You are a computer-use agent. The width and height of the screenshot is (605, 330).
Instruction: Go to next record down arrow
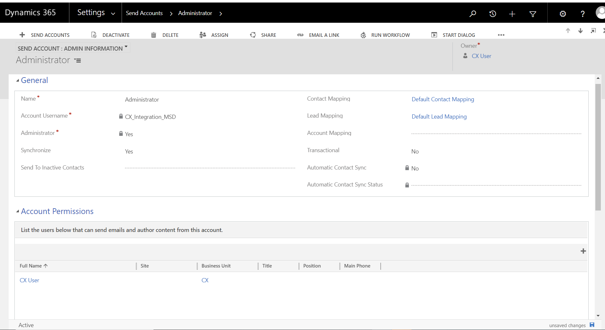coord(580,30)
